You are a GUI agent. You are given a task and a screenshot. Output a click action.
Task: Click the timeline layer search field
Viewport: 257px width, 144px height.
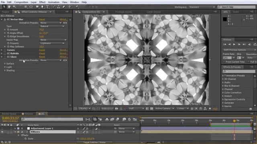pyautogui.click(x=52, y=119)
